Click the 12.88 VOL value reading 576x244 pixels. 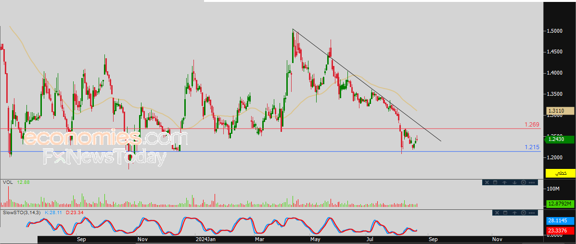[23, 182]
